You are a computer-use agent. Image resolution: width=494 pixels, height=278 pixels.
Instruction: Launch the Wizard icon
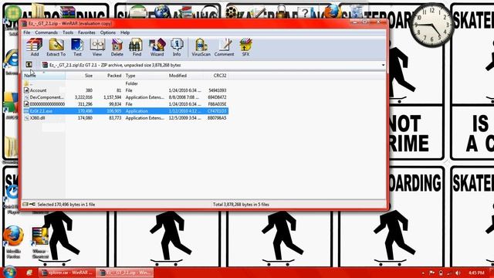(157, 47)
